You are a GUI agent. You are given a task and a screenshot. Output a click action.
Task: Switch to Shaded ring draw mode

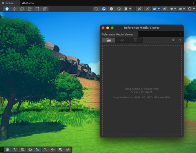pos(119,9)
